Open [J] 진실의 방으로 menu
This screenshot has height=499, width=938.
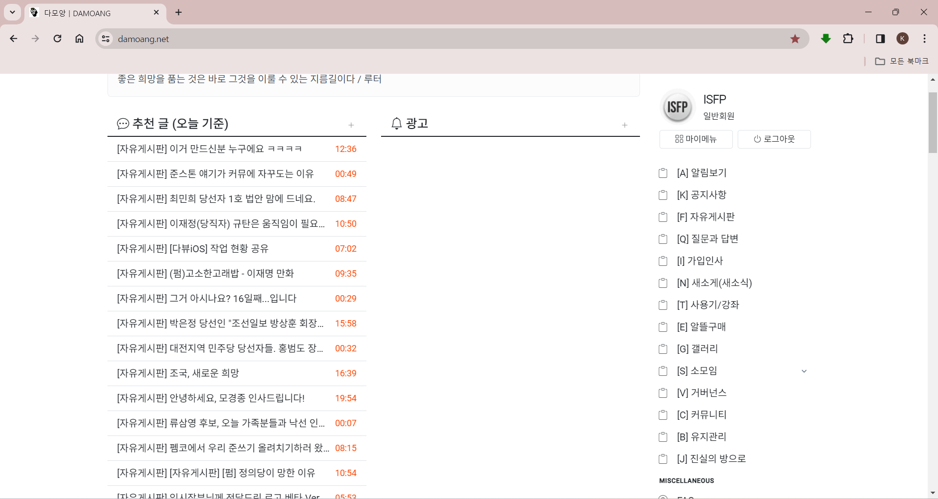[711, 459]
